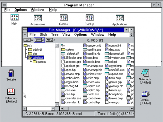Click tree pane scroll down arrow
Screen dimensions: 163x122
coord(57,104)
